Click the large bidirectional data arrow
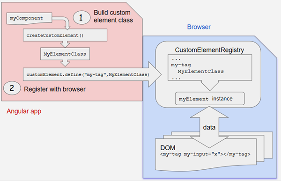 pos(209,127)
